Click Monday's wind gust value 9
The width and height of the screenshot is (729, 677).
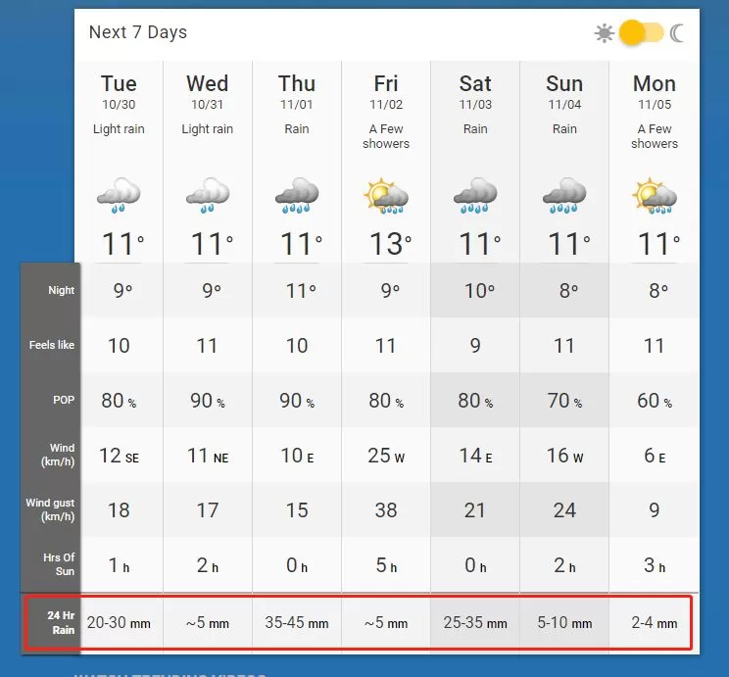point(655,510)
